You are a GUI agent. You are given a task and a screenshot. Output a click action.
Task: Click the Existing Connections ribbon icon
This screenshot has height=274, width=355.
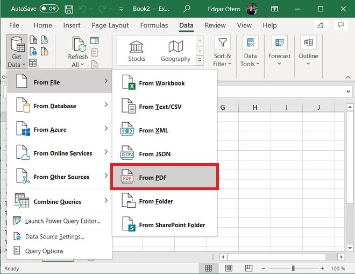click(45, 52)
